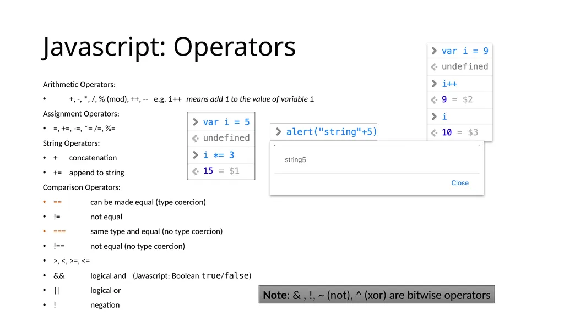Click the return arrow before '9 = $2'
Image resolution: width=564 pixels, height=316 pixels.
coord(434,100)
